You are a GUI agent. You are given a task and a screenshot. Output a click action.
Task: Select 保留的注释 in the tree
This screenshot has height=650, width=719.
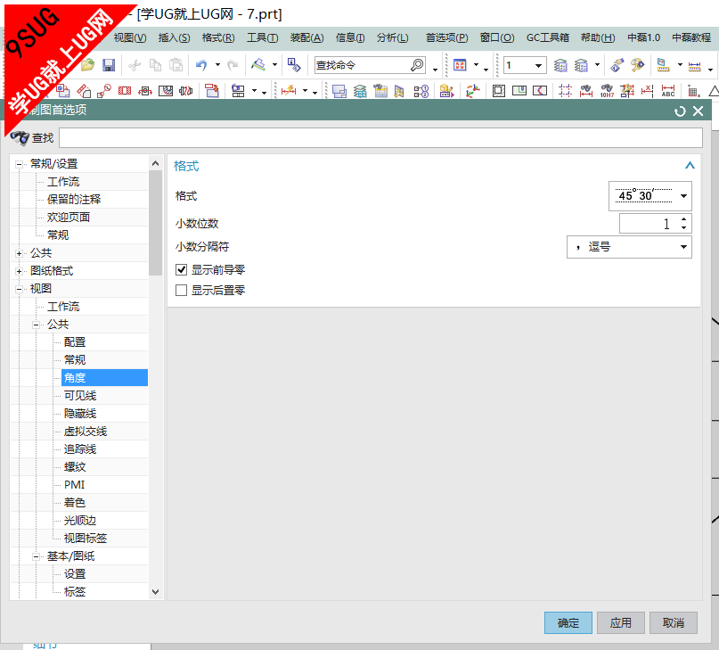(74, 199)
